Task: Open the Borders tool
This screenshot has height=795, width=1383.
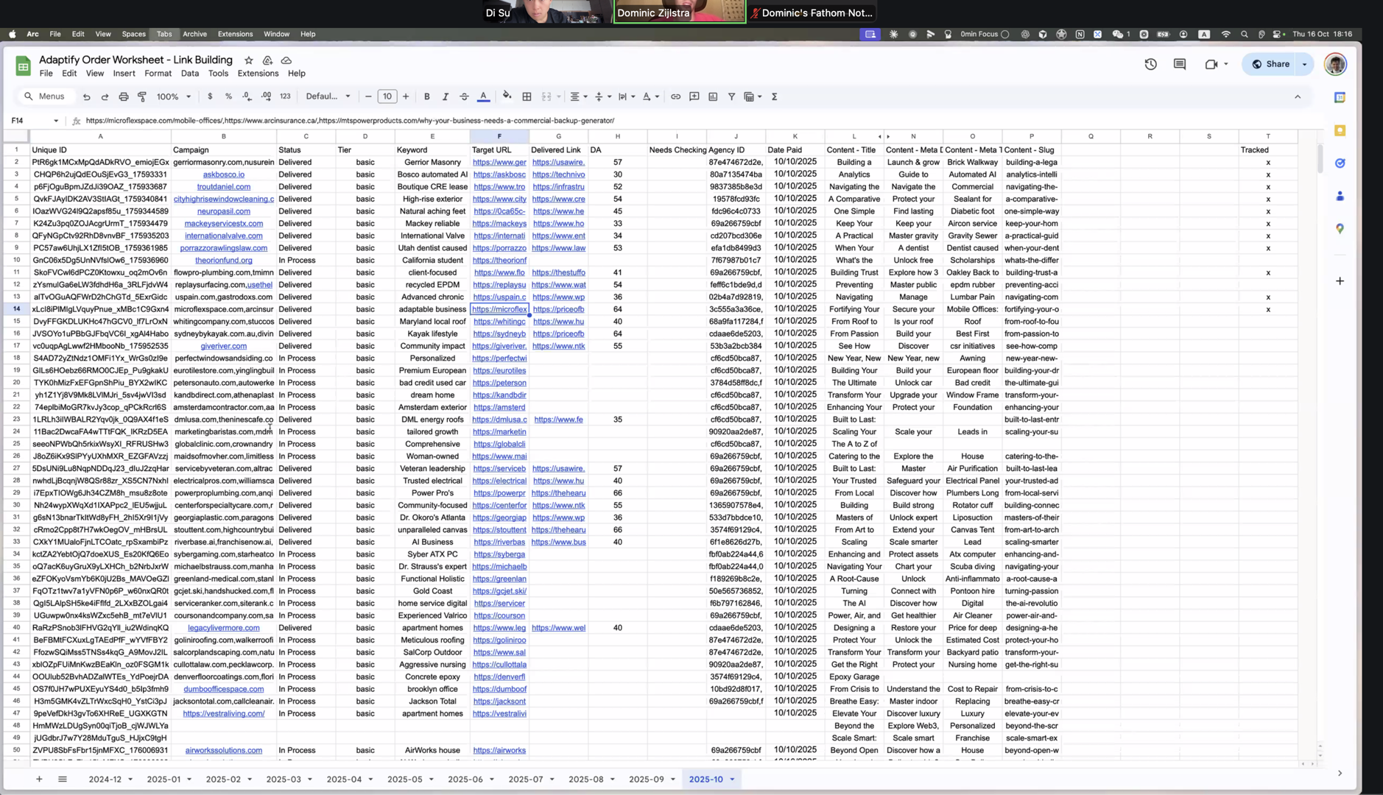Action: coord(527,96)
